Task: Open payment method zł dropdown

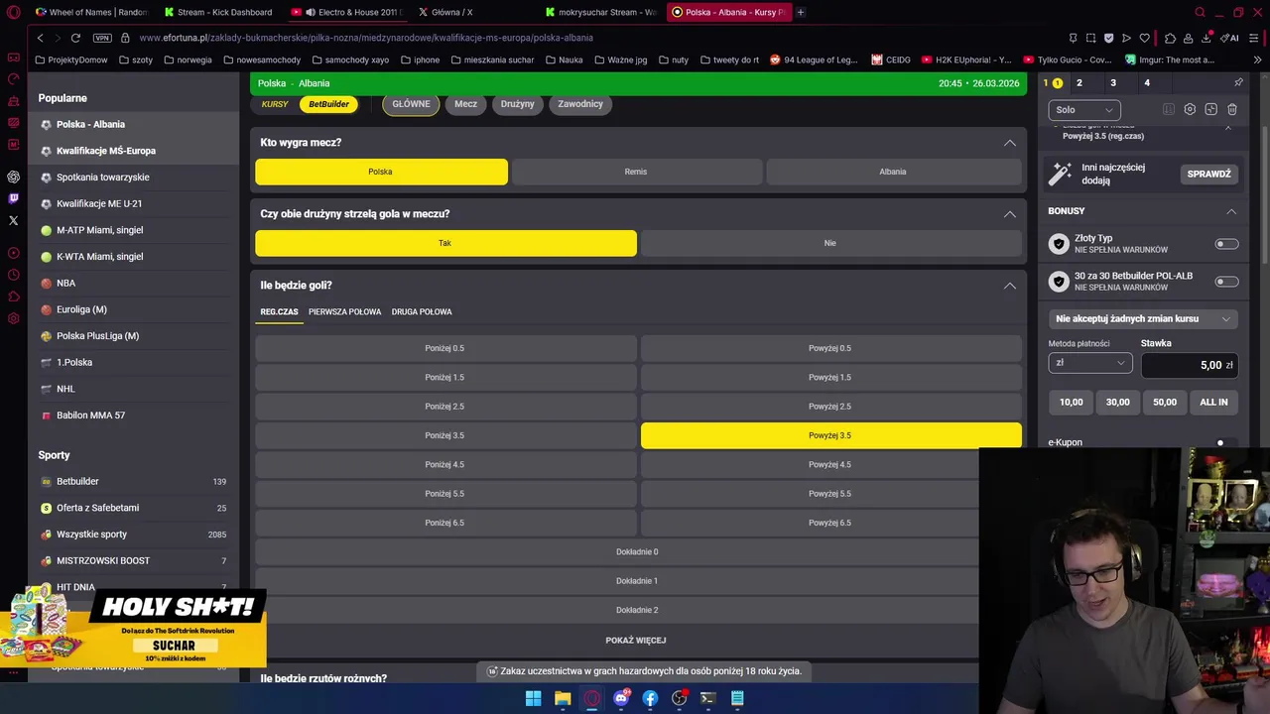Action: point(1089,363)
